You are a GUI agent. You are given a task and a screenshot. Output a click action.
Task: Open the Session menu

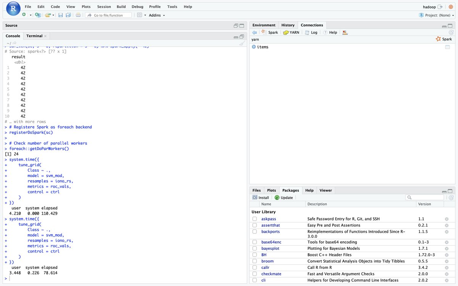coord(104,7)
